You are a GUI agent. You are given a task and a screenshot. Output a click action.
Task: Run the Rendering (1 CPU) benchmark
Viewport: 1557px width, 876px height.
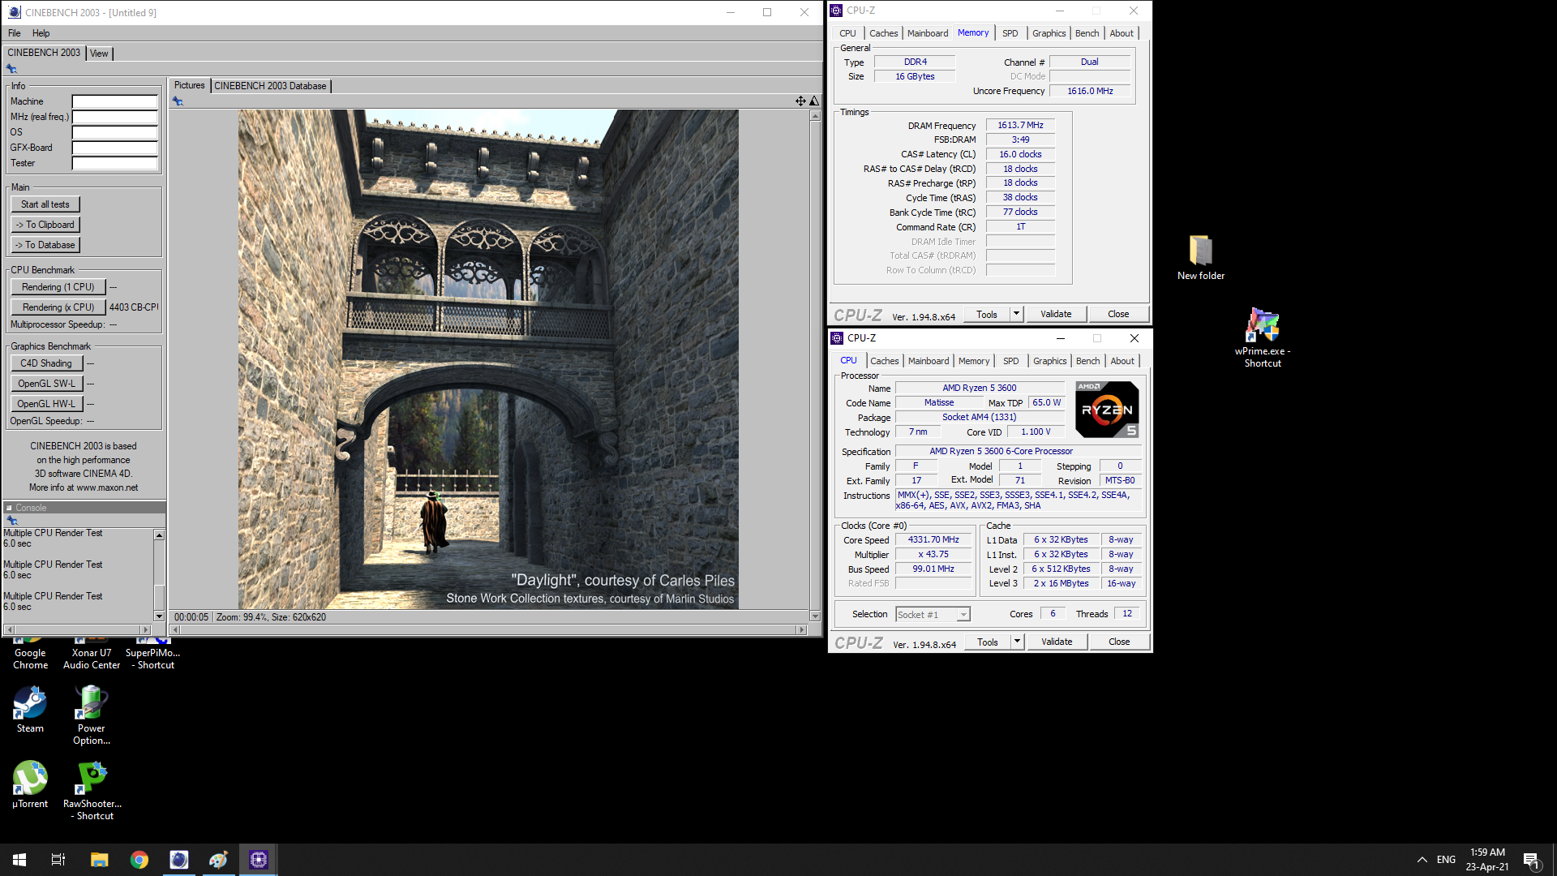coord(58,287)
